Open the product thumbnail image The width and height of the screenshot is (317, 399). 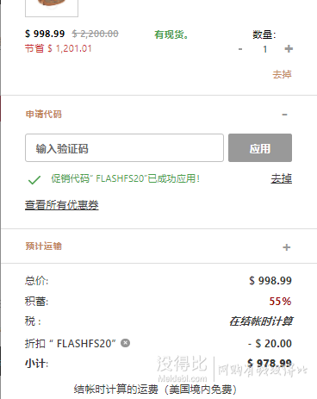[52, 8]
